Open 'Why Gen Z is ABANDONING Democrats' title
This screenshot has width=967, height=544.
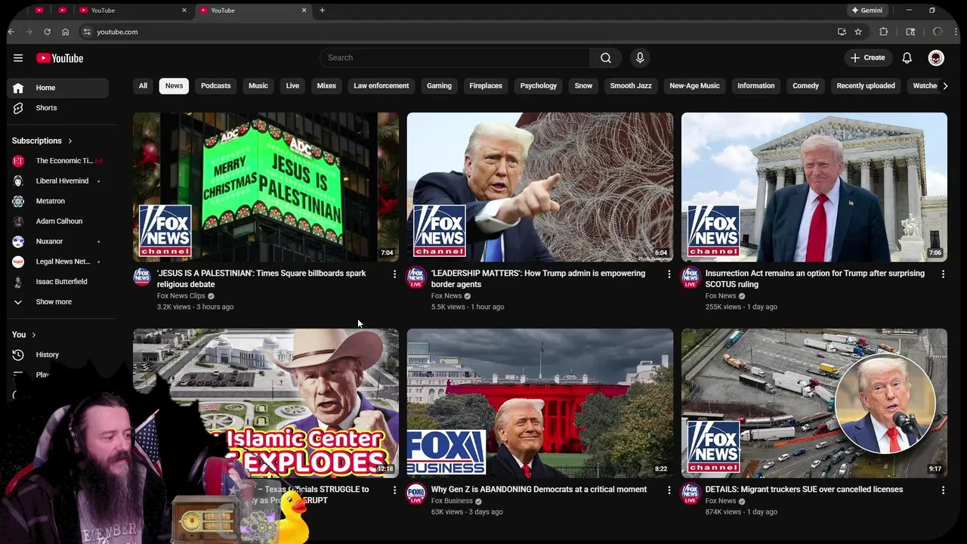pyautogui.click(x=539, y=490)
